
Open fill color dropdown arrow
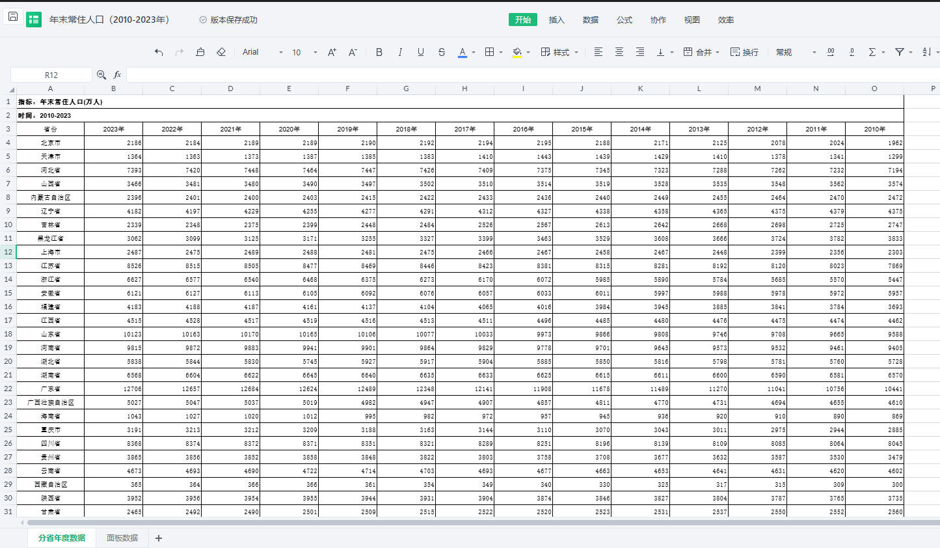(528, 52)
